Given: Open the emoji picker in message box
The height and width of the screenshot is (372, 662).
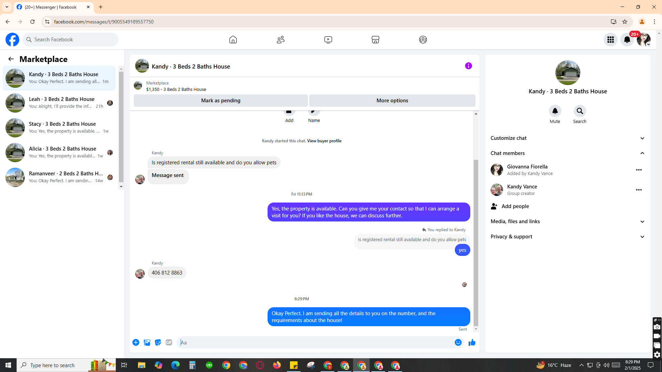Looking at the screenshot, I should pyautogui.click(x=458, y=342).
